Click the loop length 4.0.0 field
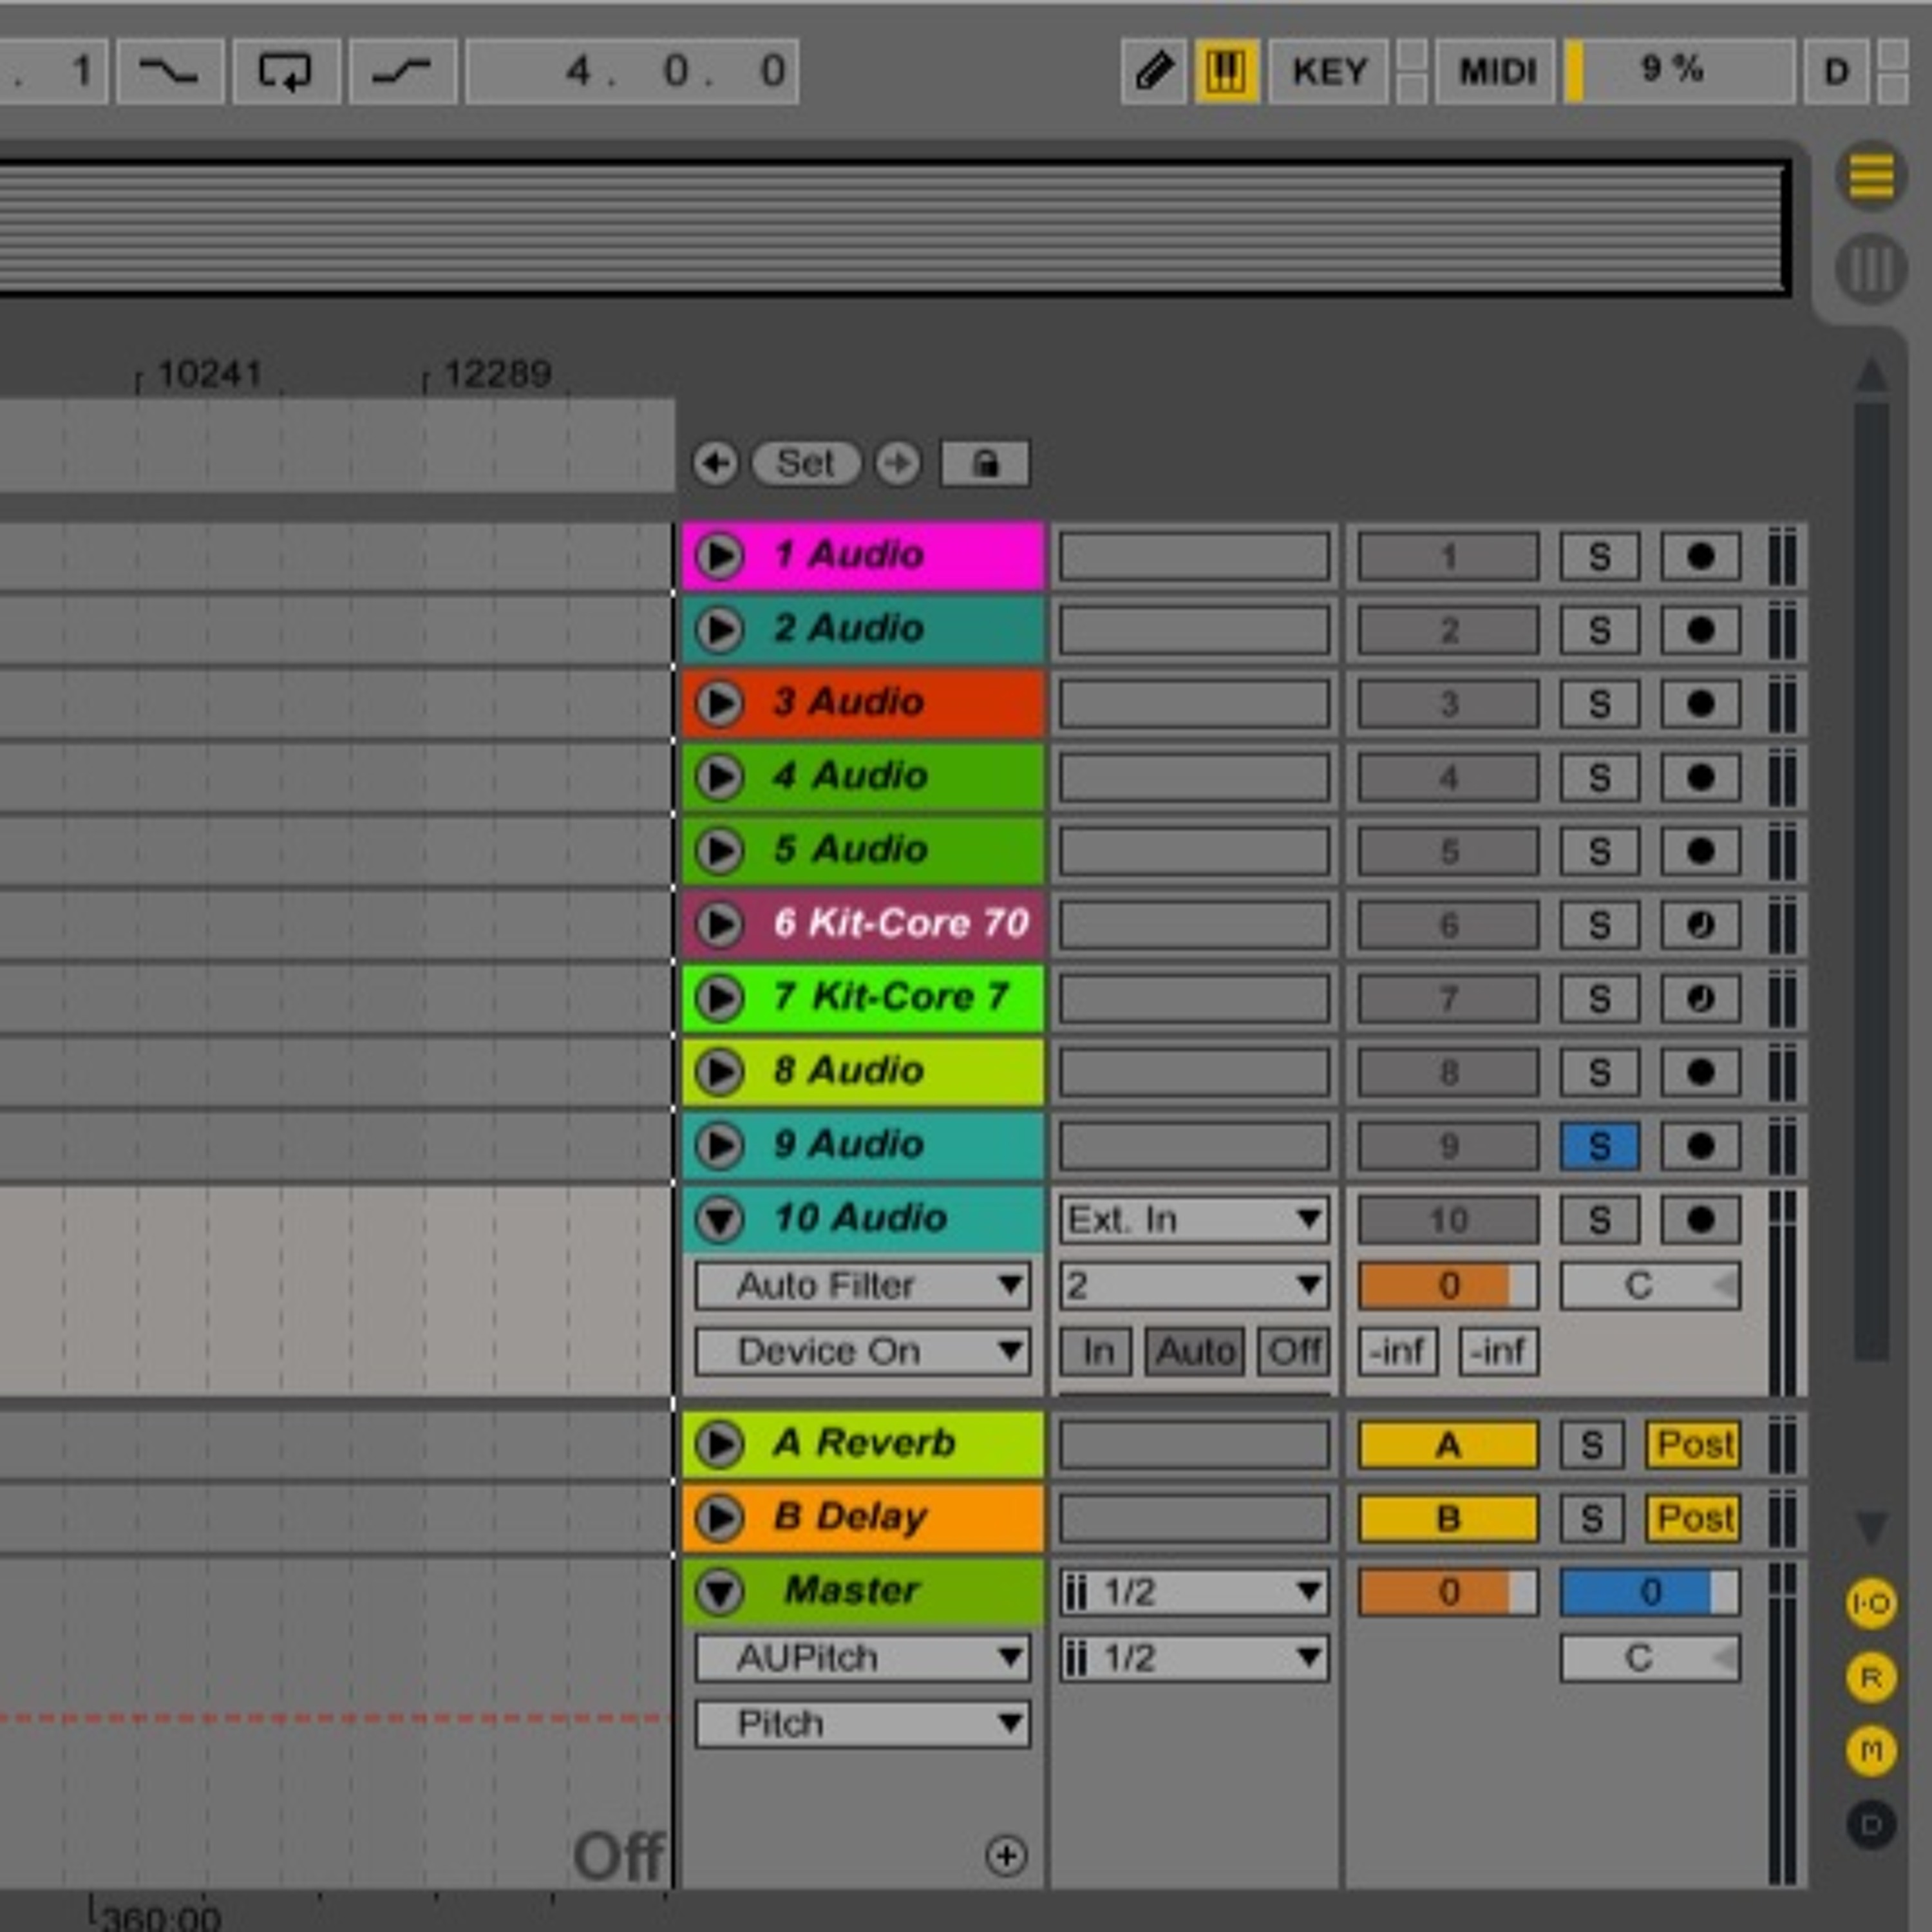The height and width of the screenshot is (1932, 1932). click(x=632, y=71)
